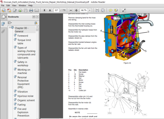
Task: Open Fire and Explosion Prevention bookmark
Action: click(23, 112)
